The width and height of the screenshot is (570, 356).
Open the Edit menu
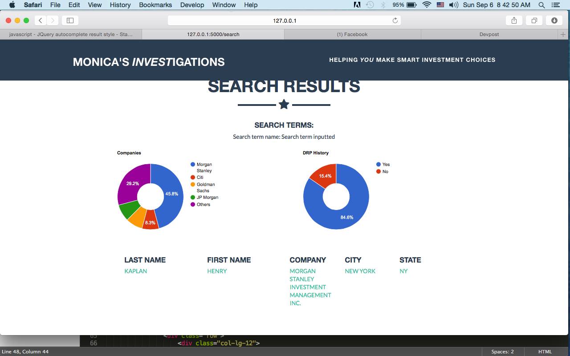point(74,5)
